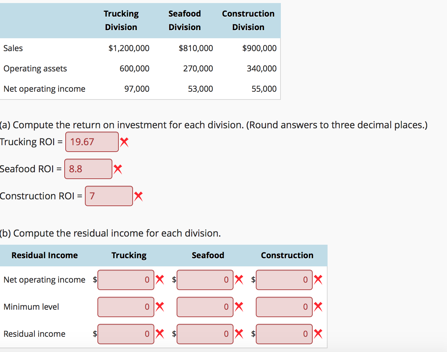The height and width of the screenshot is (352, 447).
Task: Click the Operating assets row label
Action: click(x=35, y=69)
